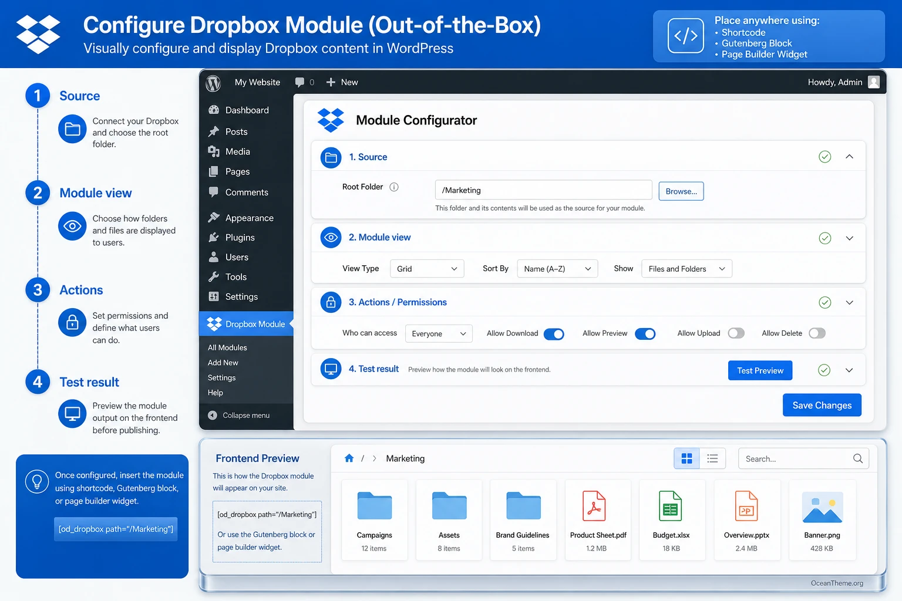This screenshot has width=902, height=601.
Task: Open the Budget.xlsx file
Action: 671,521
